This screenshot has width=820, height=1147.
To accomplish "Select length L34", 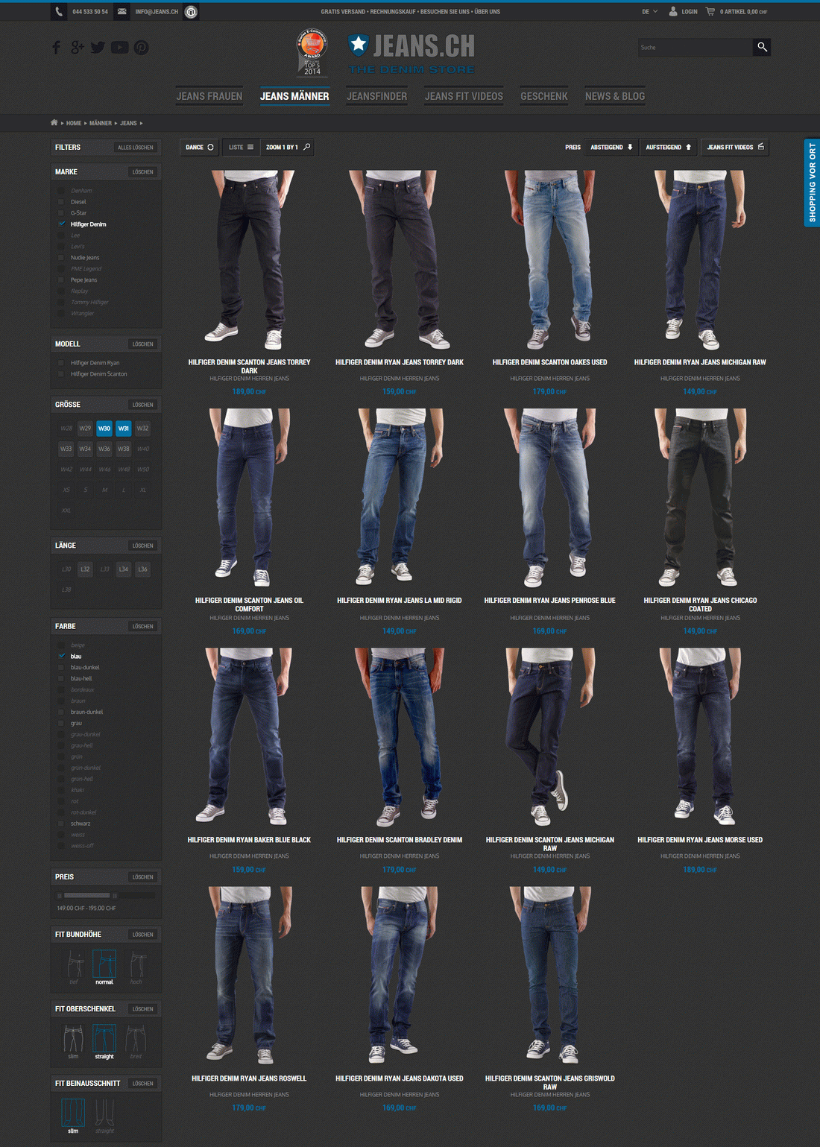I will coord(124,569).
